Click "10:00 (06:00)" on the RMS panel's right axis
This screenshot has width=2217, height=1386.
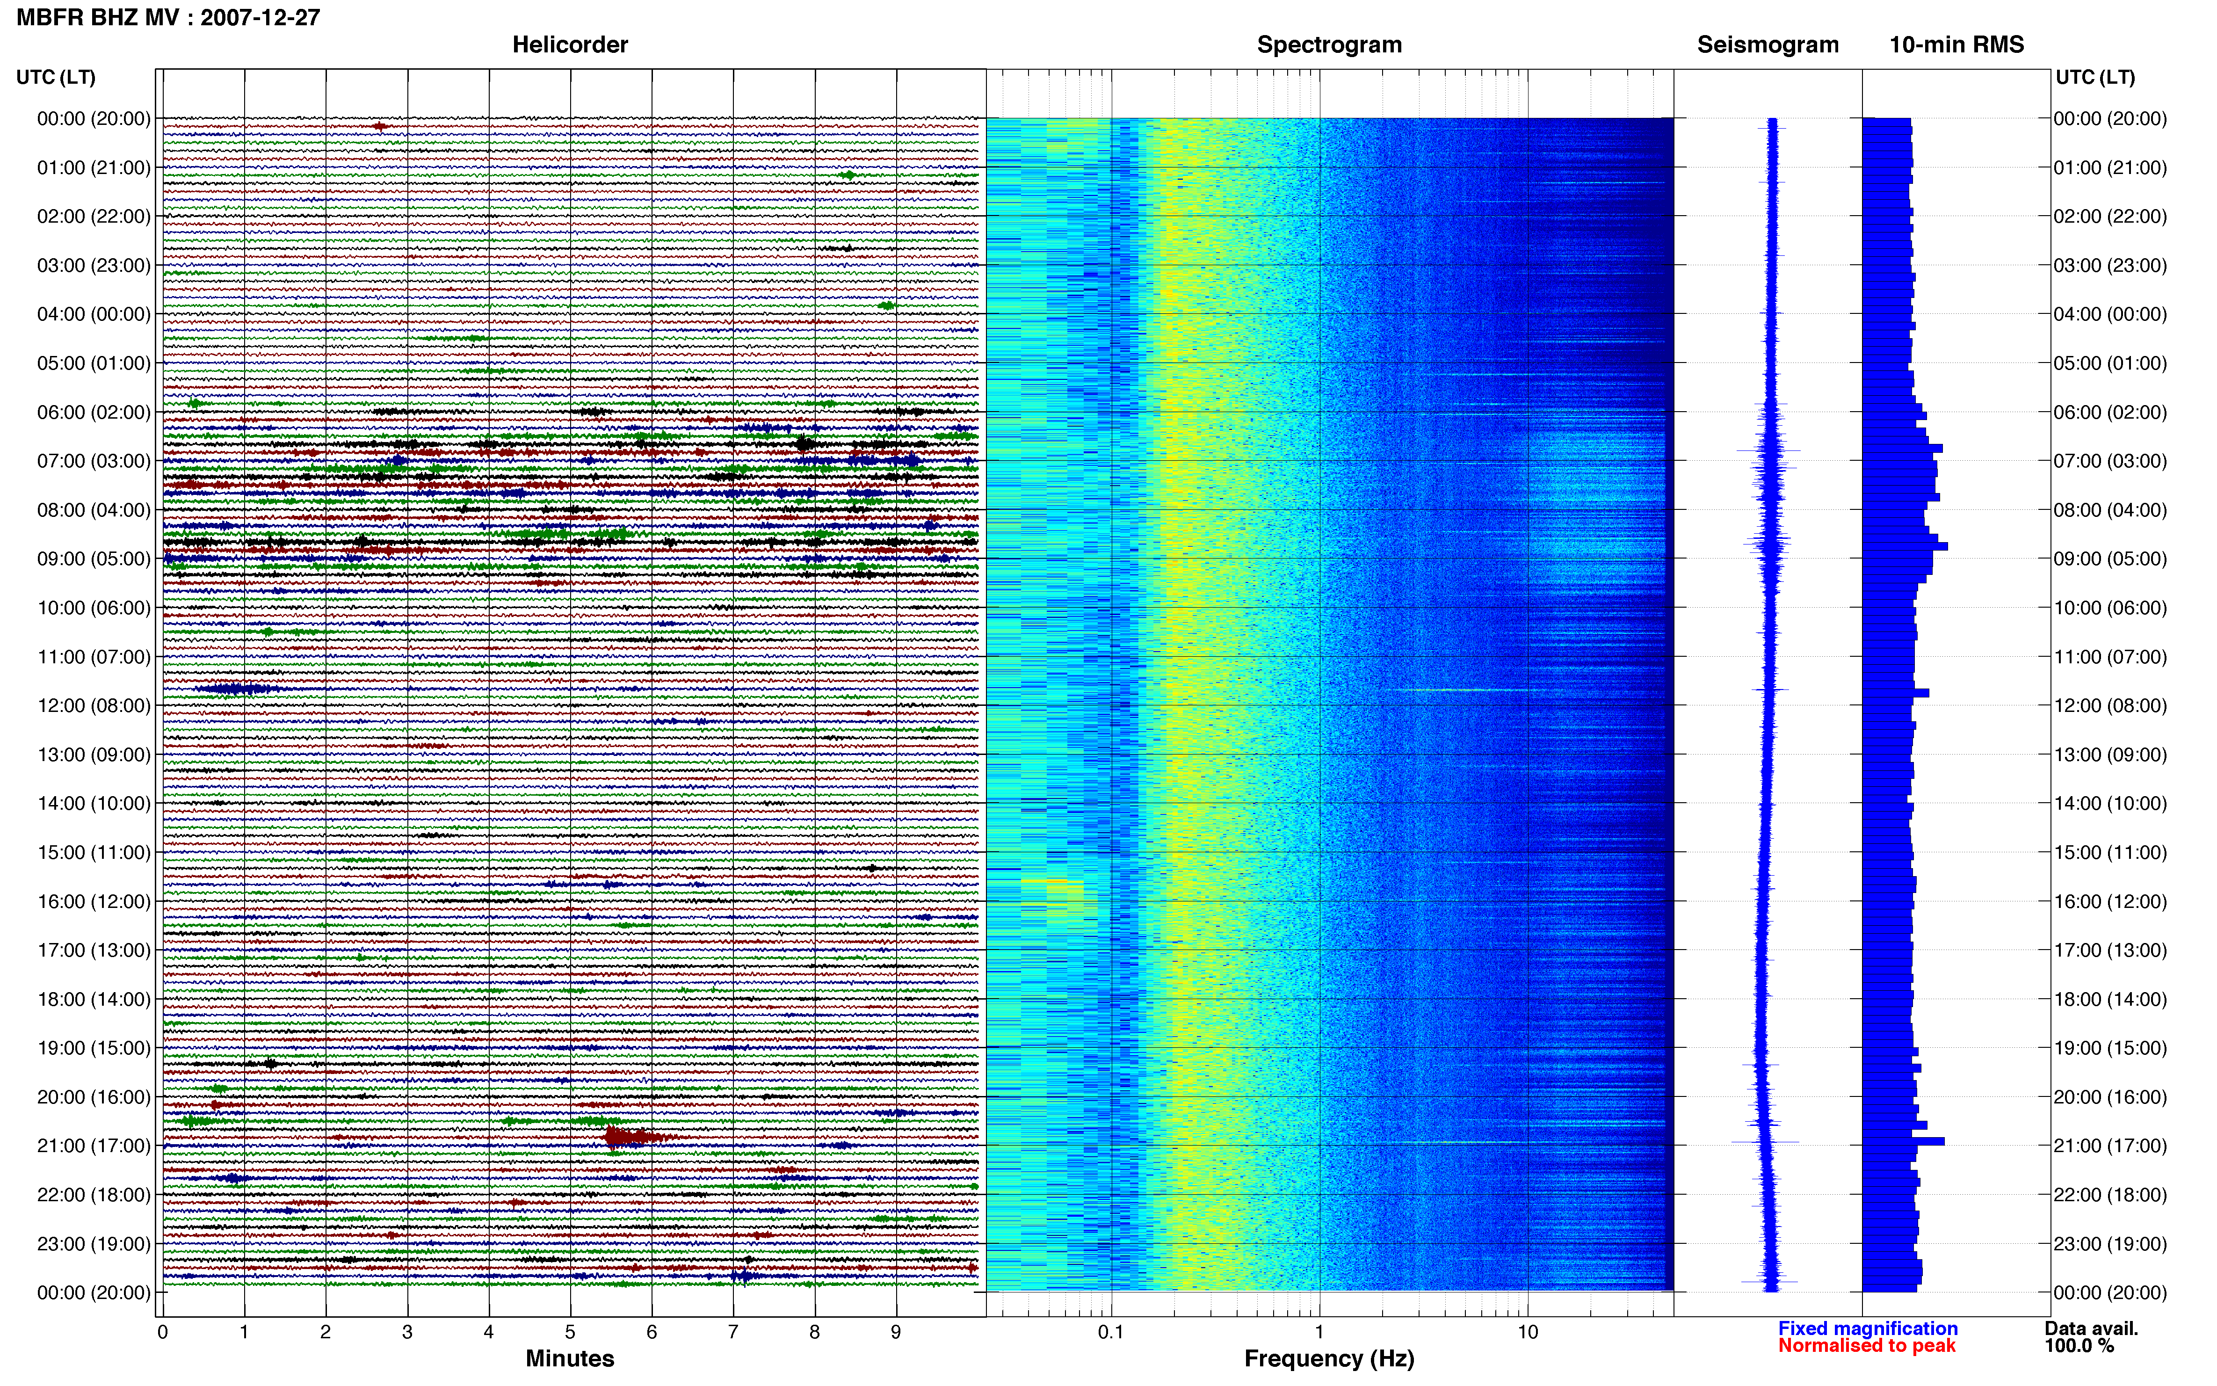click(x=2110, y=608)
